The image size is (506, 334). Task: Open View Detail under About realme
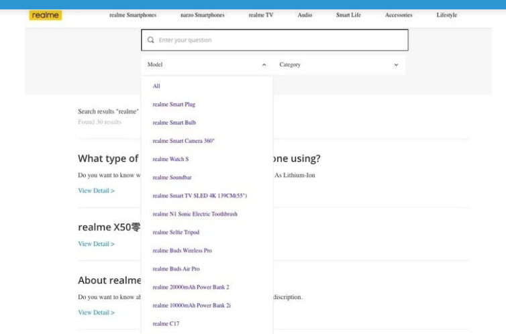96,313
